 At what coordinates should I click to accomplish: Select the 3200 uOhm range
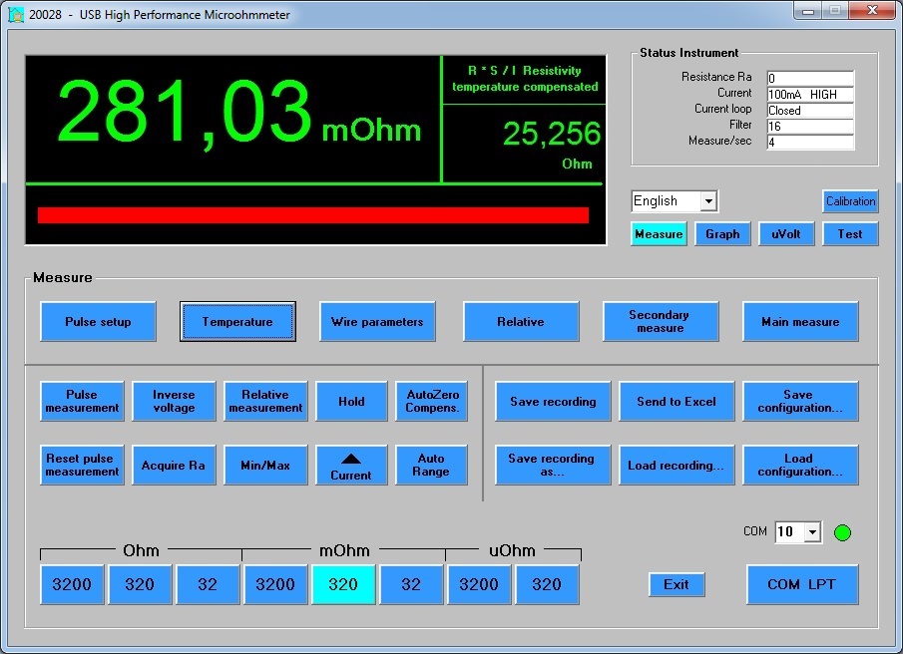(x=479, y=585)
